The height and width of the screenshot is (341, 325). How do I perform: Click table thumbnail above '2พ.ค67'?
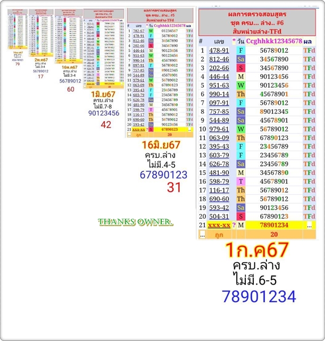(41, 33)
